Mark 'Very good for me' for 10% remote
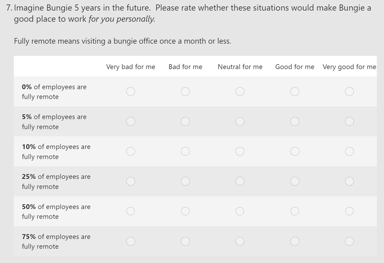 tap(349, 151)
